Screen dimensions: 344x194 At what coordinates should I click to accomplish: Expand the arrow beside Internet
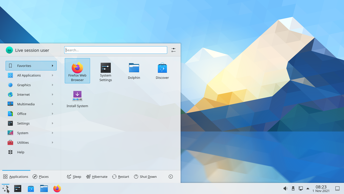pyautogui.click(x=53, y=94)
